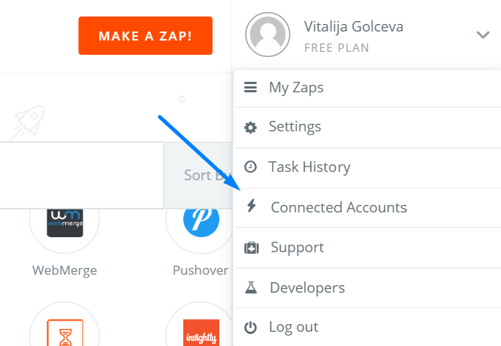This screenshot has width=501, height=346.
Task: Click the Vitalija Golceva profile name
Action: [x=353, y=26]
